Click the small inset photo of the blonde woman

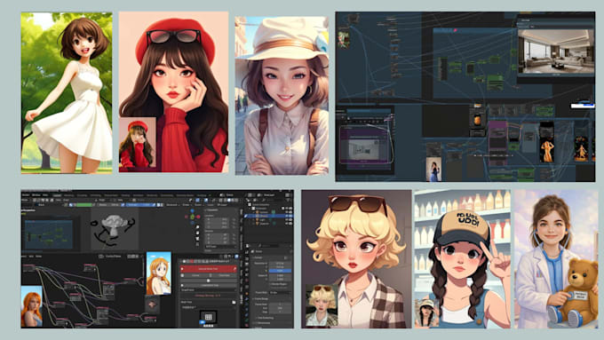[322, 305]
